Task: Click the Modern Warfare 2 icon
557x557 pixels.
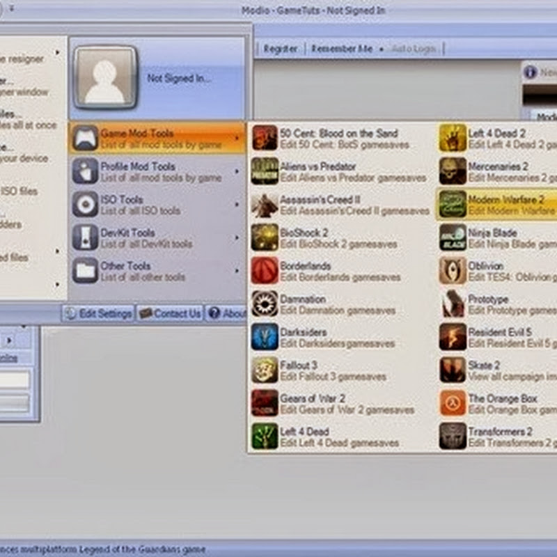Action: [x=453, y=204]
